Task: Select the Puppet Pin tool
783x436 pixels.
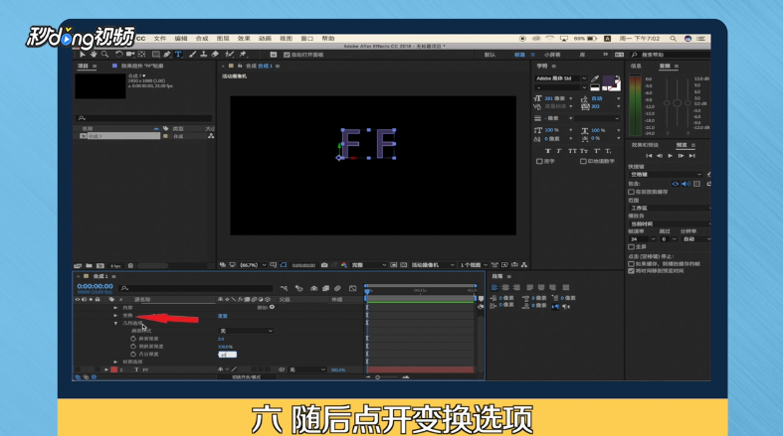Action: pos(243,54)
